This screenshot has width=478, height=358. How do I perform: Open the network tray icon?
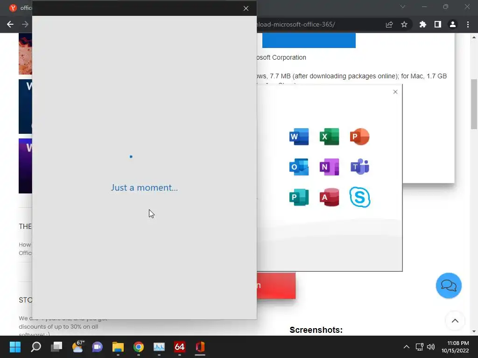420,347
